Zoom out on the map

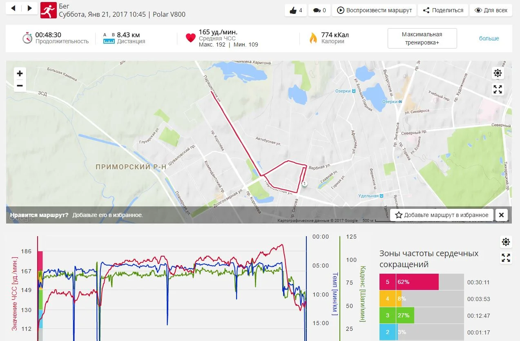coord(20,86)
